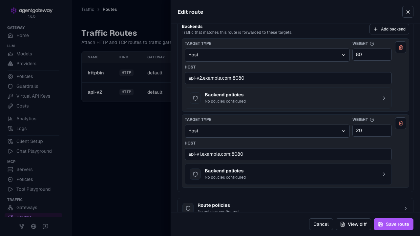Click the globe icon in sidebar footer
This screenshot has width=420, height=236.
33,226
